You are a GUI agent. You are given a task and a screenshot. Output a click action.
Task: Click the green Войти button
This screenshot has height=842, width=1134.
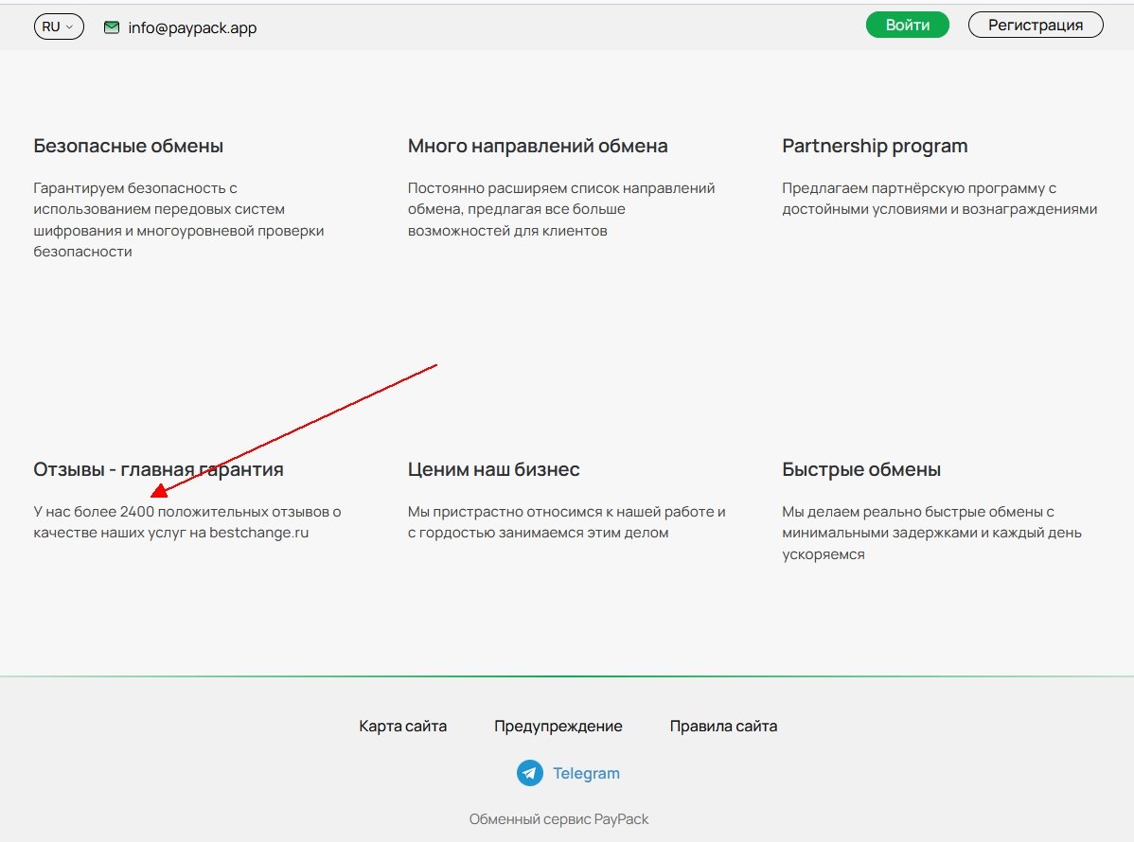[x=907, y=25]
